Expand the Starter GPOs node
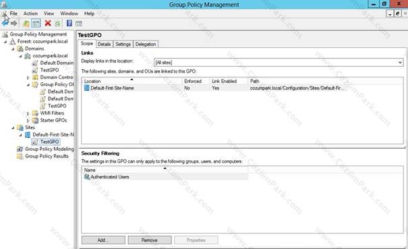The width and height of the screenshot is (408, 249). (28, 120)
